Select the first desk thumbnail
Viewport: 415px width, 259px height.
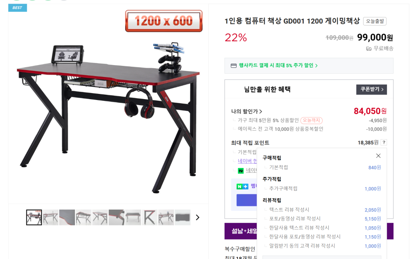pyautogui.click(x=34, y=217)
